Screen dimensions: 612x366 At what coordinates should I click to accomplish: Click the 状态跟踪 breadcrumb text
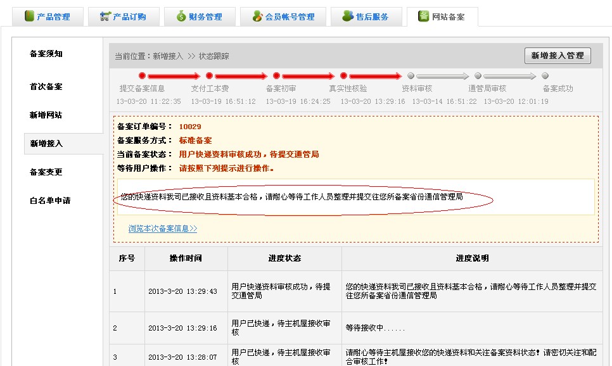[x=214, y=56]
